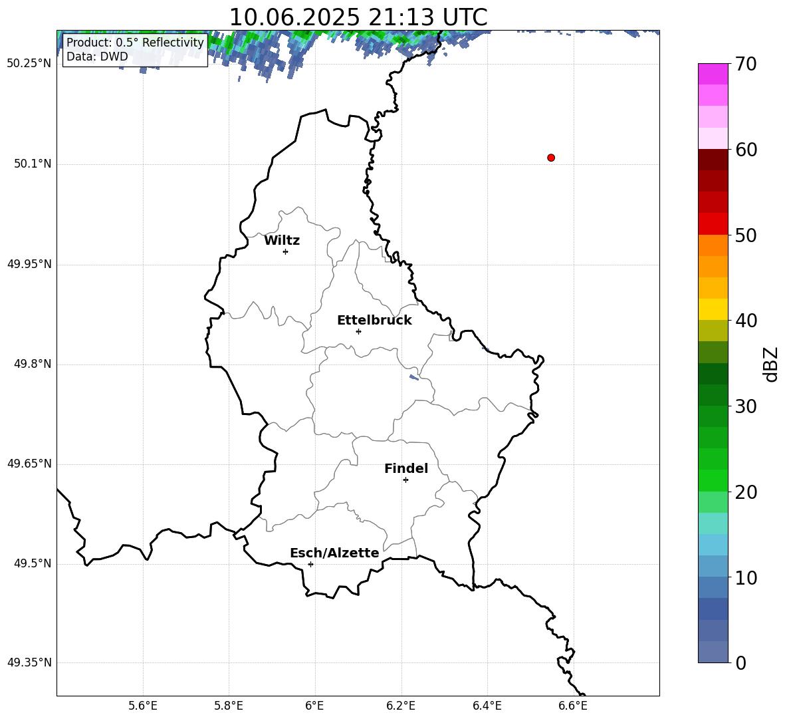Screen dimensions: 787x719
Task: Click the Ettelbruck cross marker
Action: tap(358, 331)
